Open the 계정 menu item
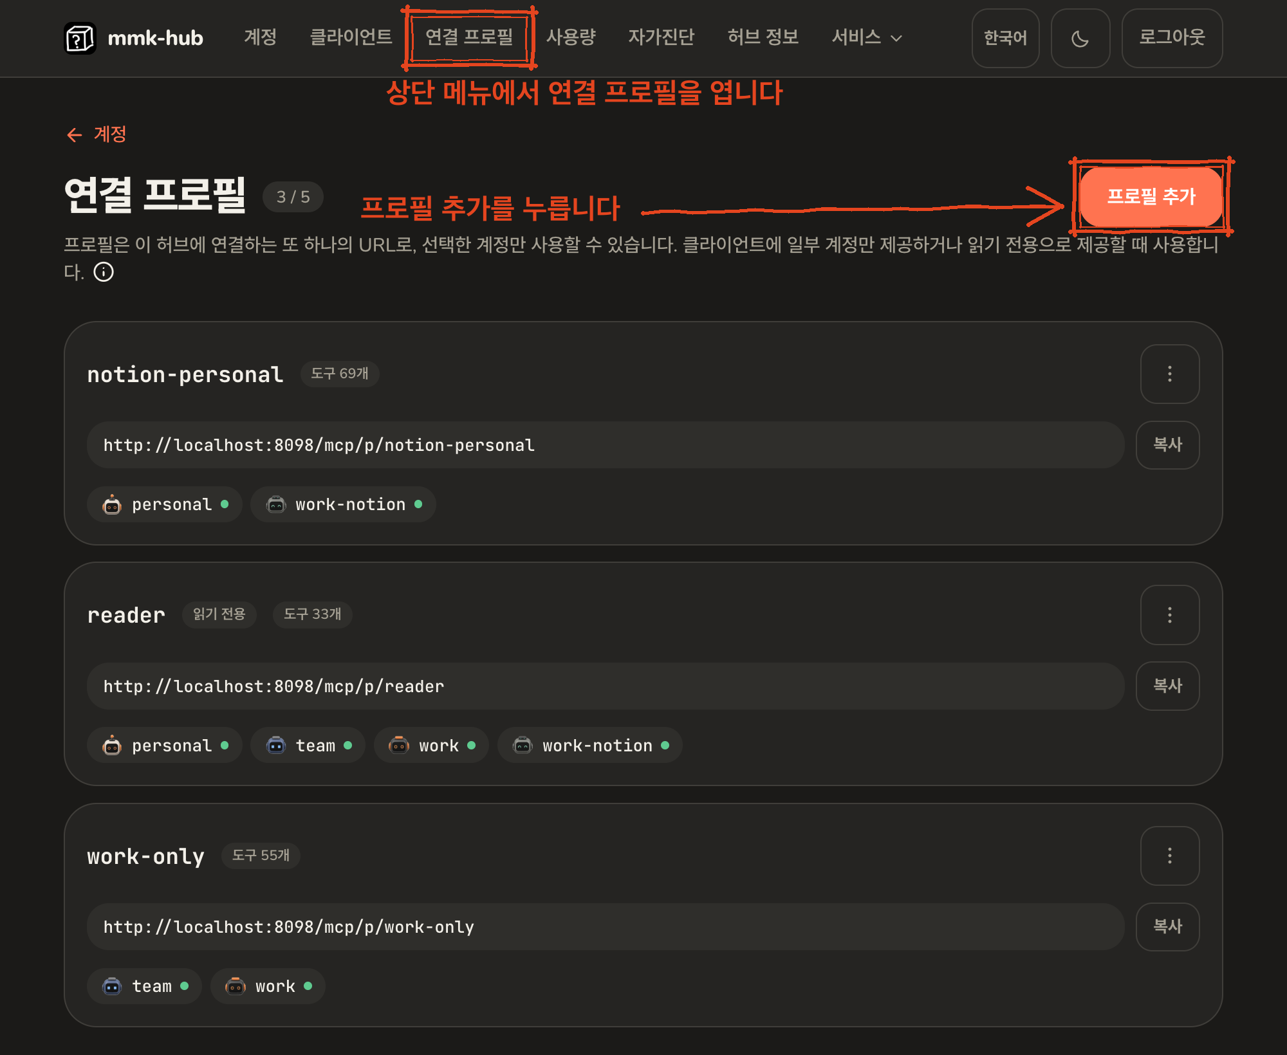The width and height of the screenshot is (1287, 1055). [x=261, y=37]
